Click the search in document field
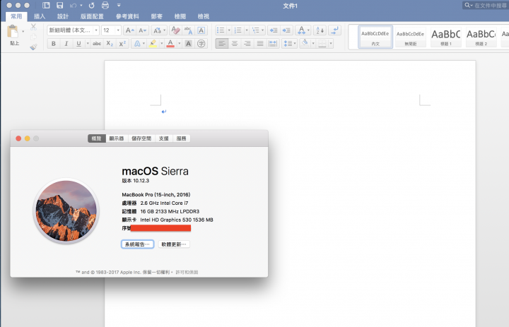Viewport: 509px width, 327px height. point(486,5)
